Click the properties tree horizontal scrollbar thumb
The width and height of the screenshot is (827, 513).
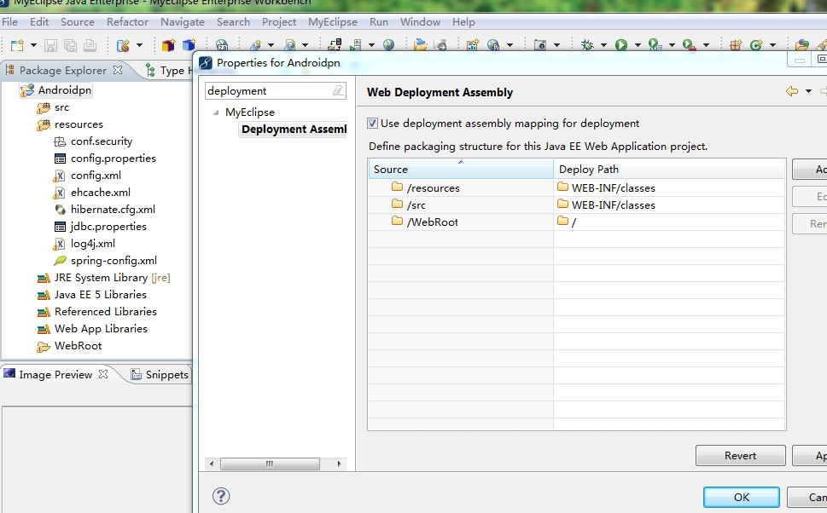click(x=270, y=464)
